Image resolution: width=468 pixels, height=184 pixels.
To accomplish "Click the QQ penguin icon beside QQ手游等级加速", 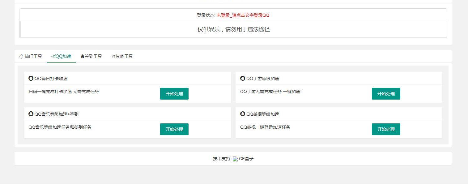I will [x=243, y=78].
